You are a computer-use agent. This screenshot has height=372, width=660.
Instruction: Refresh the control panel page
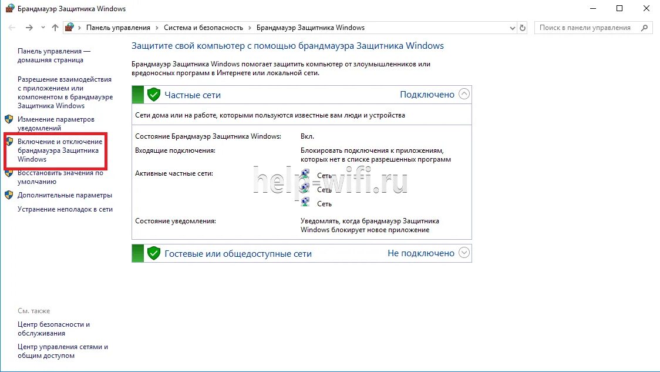(x=523, y=28)
